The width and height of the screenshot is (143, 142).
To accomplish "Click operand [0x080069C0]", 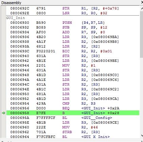I will (x=105, y=75).
